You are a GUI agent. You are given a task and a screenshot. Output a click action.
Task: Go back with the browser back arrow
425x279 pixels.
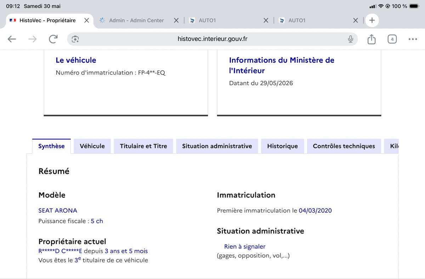pyautogui.click(x=12, y=39)
